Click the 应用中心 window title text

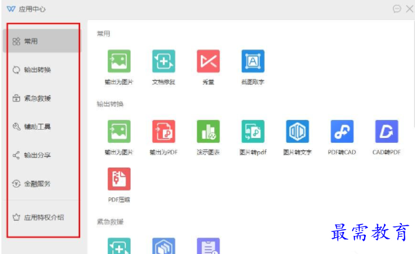(32, 9)
